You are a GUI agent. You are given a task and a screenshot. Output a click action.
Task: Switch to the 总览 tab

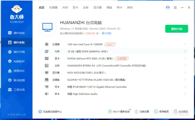(41, 8)
